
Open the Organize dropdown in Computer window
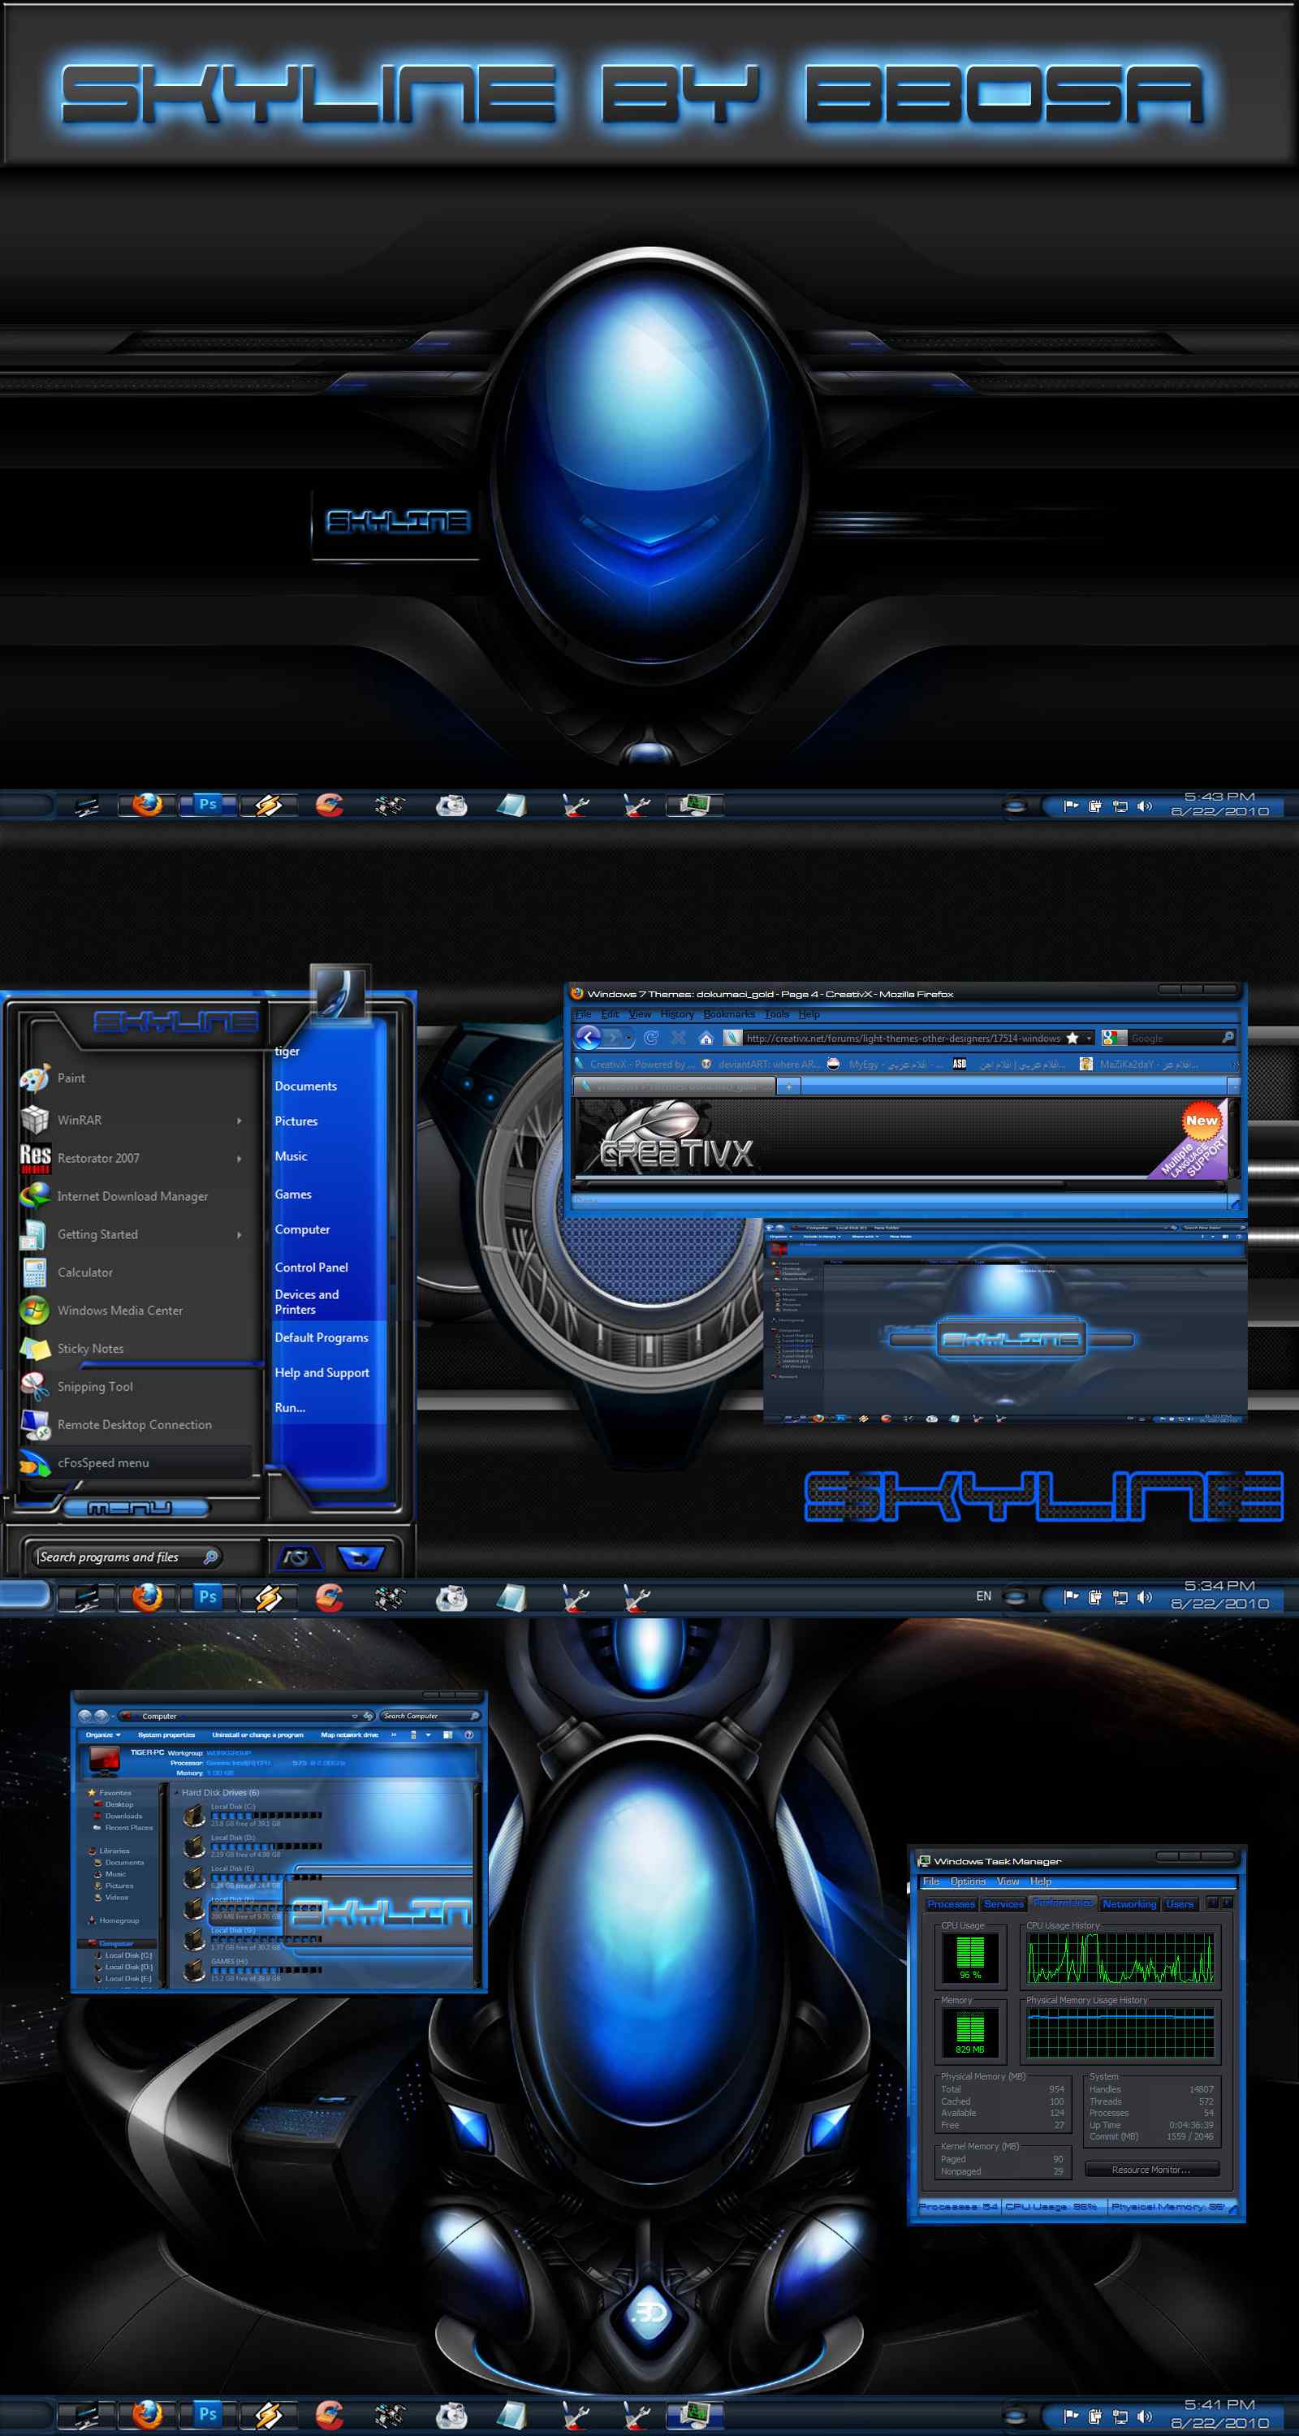click(103, 1735)
